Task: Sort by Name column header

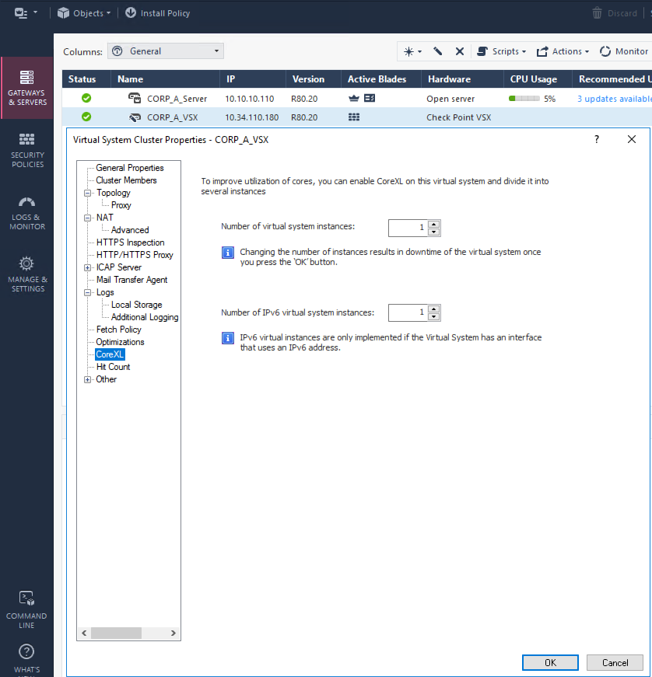Action: pyautogui.click(x=166, y=79)
